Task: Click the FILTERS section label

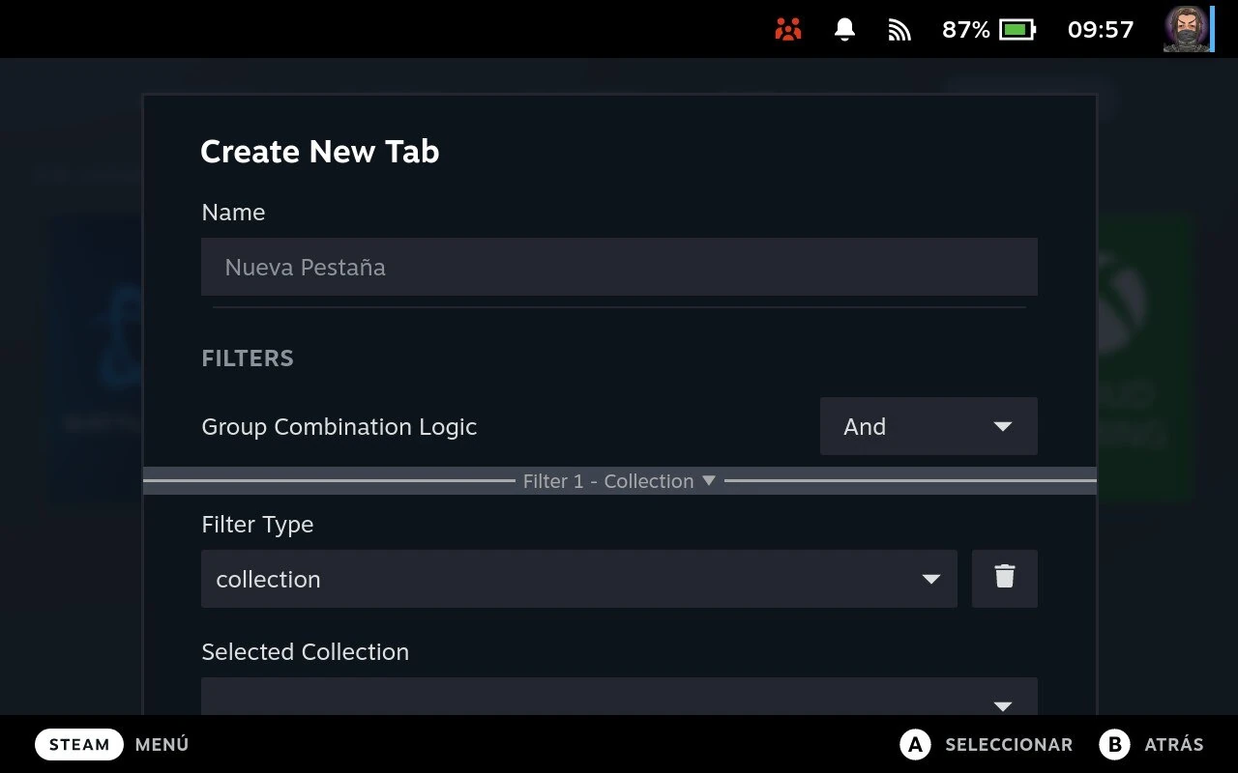Action: pos(248,358)
